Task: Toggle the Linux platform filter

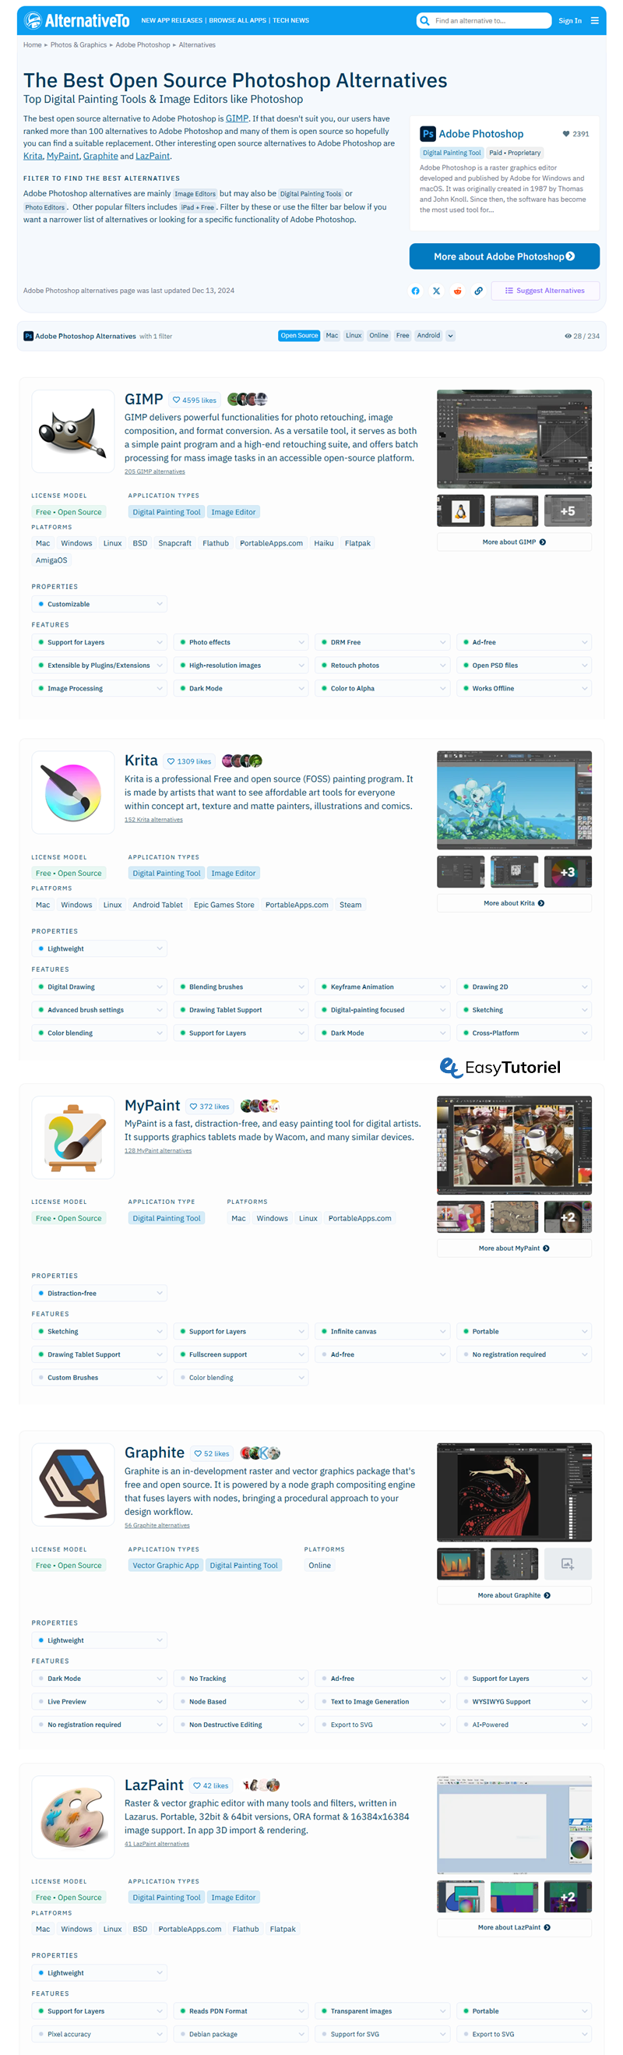Action: [354, 336]
